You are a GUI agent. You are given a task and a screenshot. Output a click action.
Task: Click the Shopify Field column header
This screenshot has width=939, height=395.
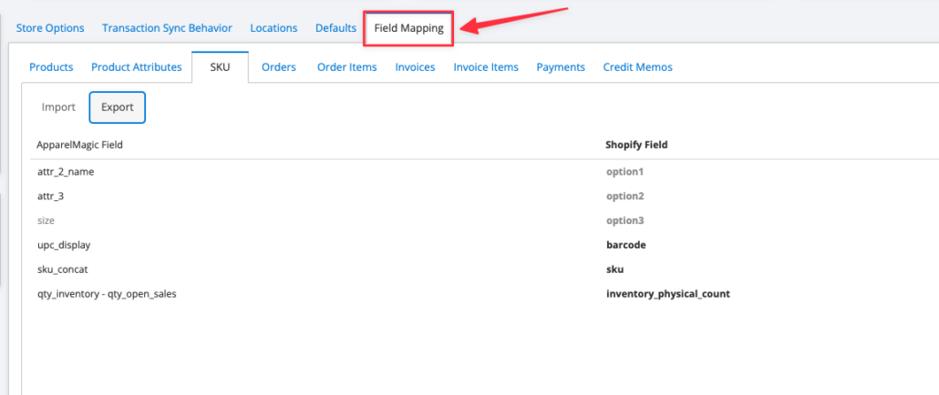click(x=636, y=145)
